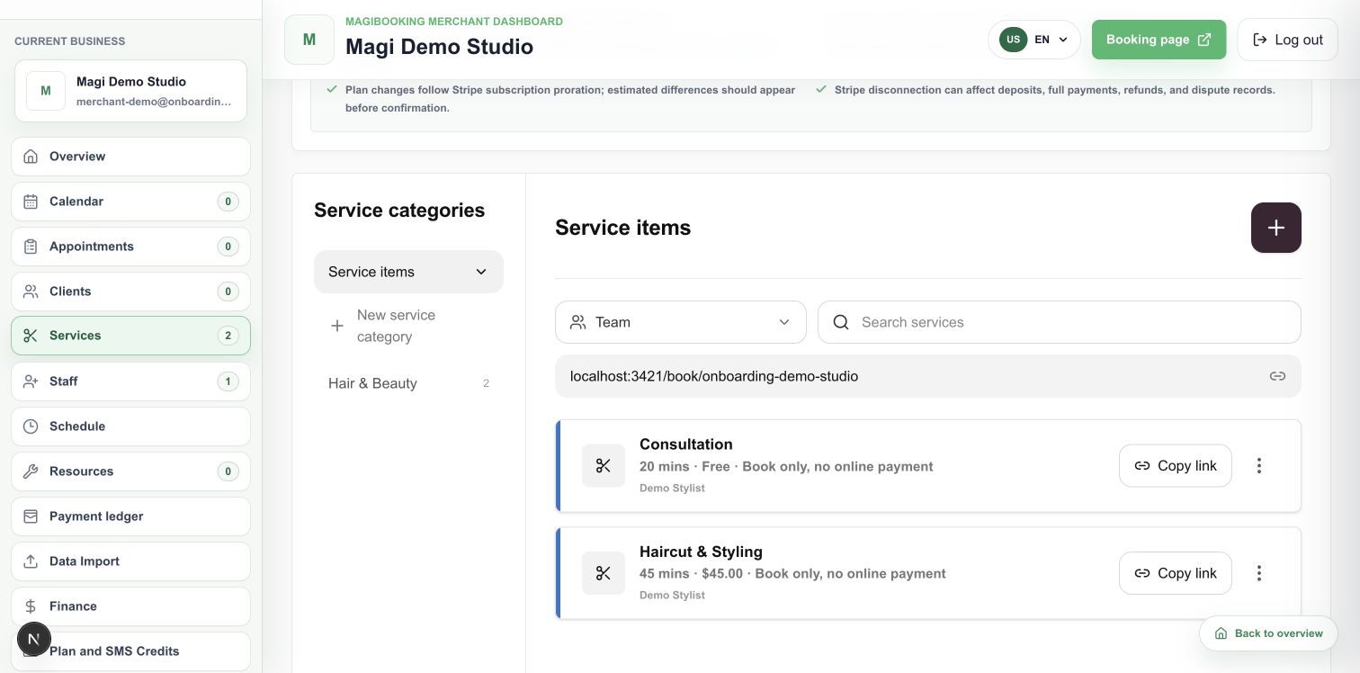Go to the Schedule page

130,426
